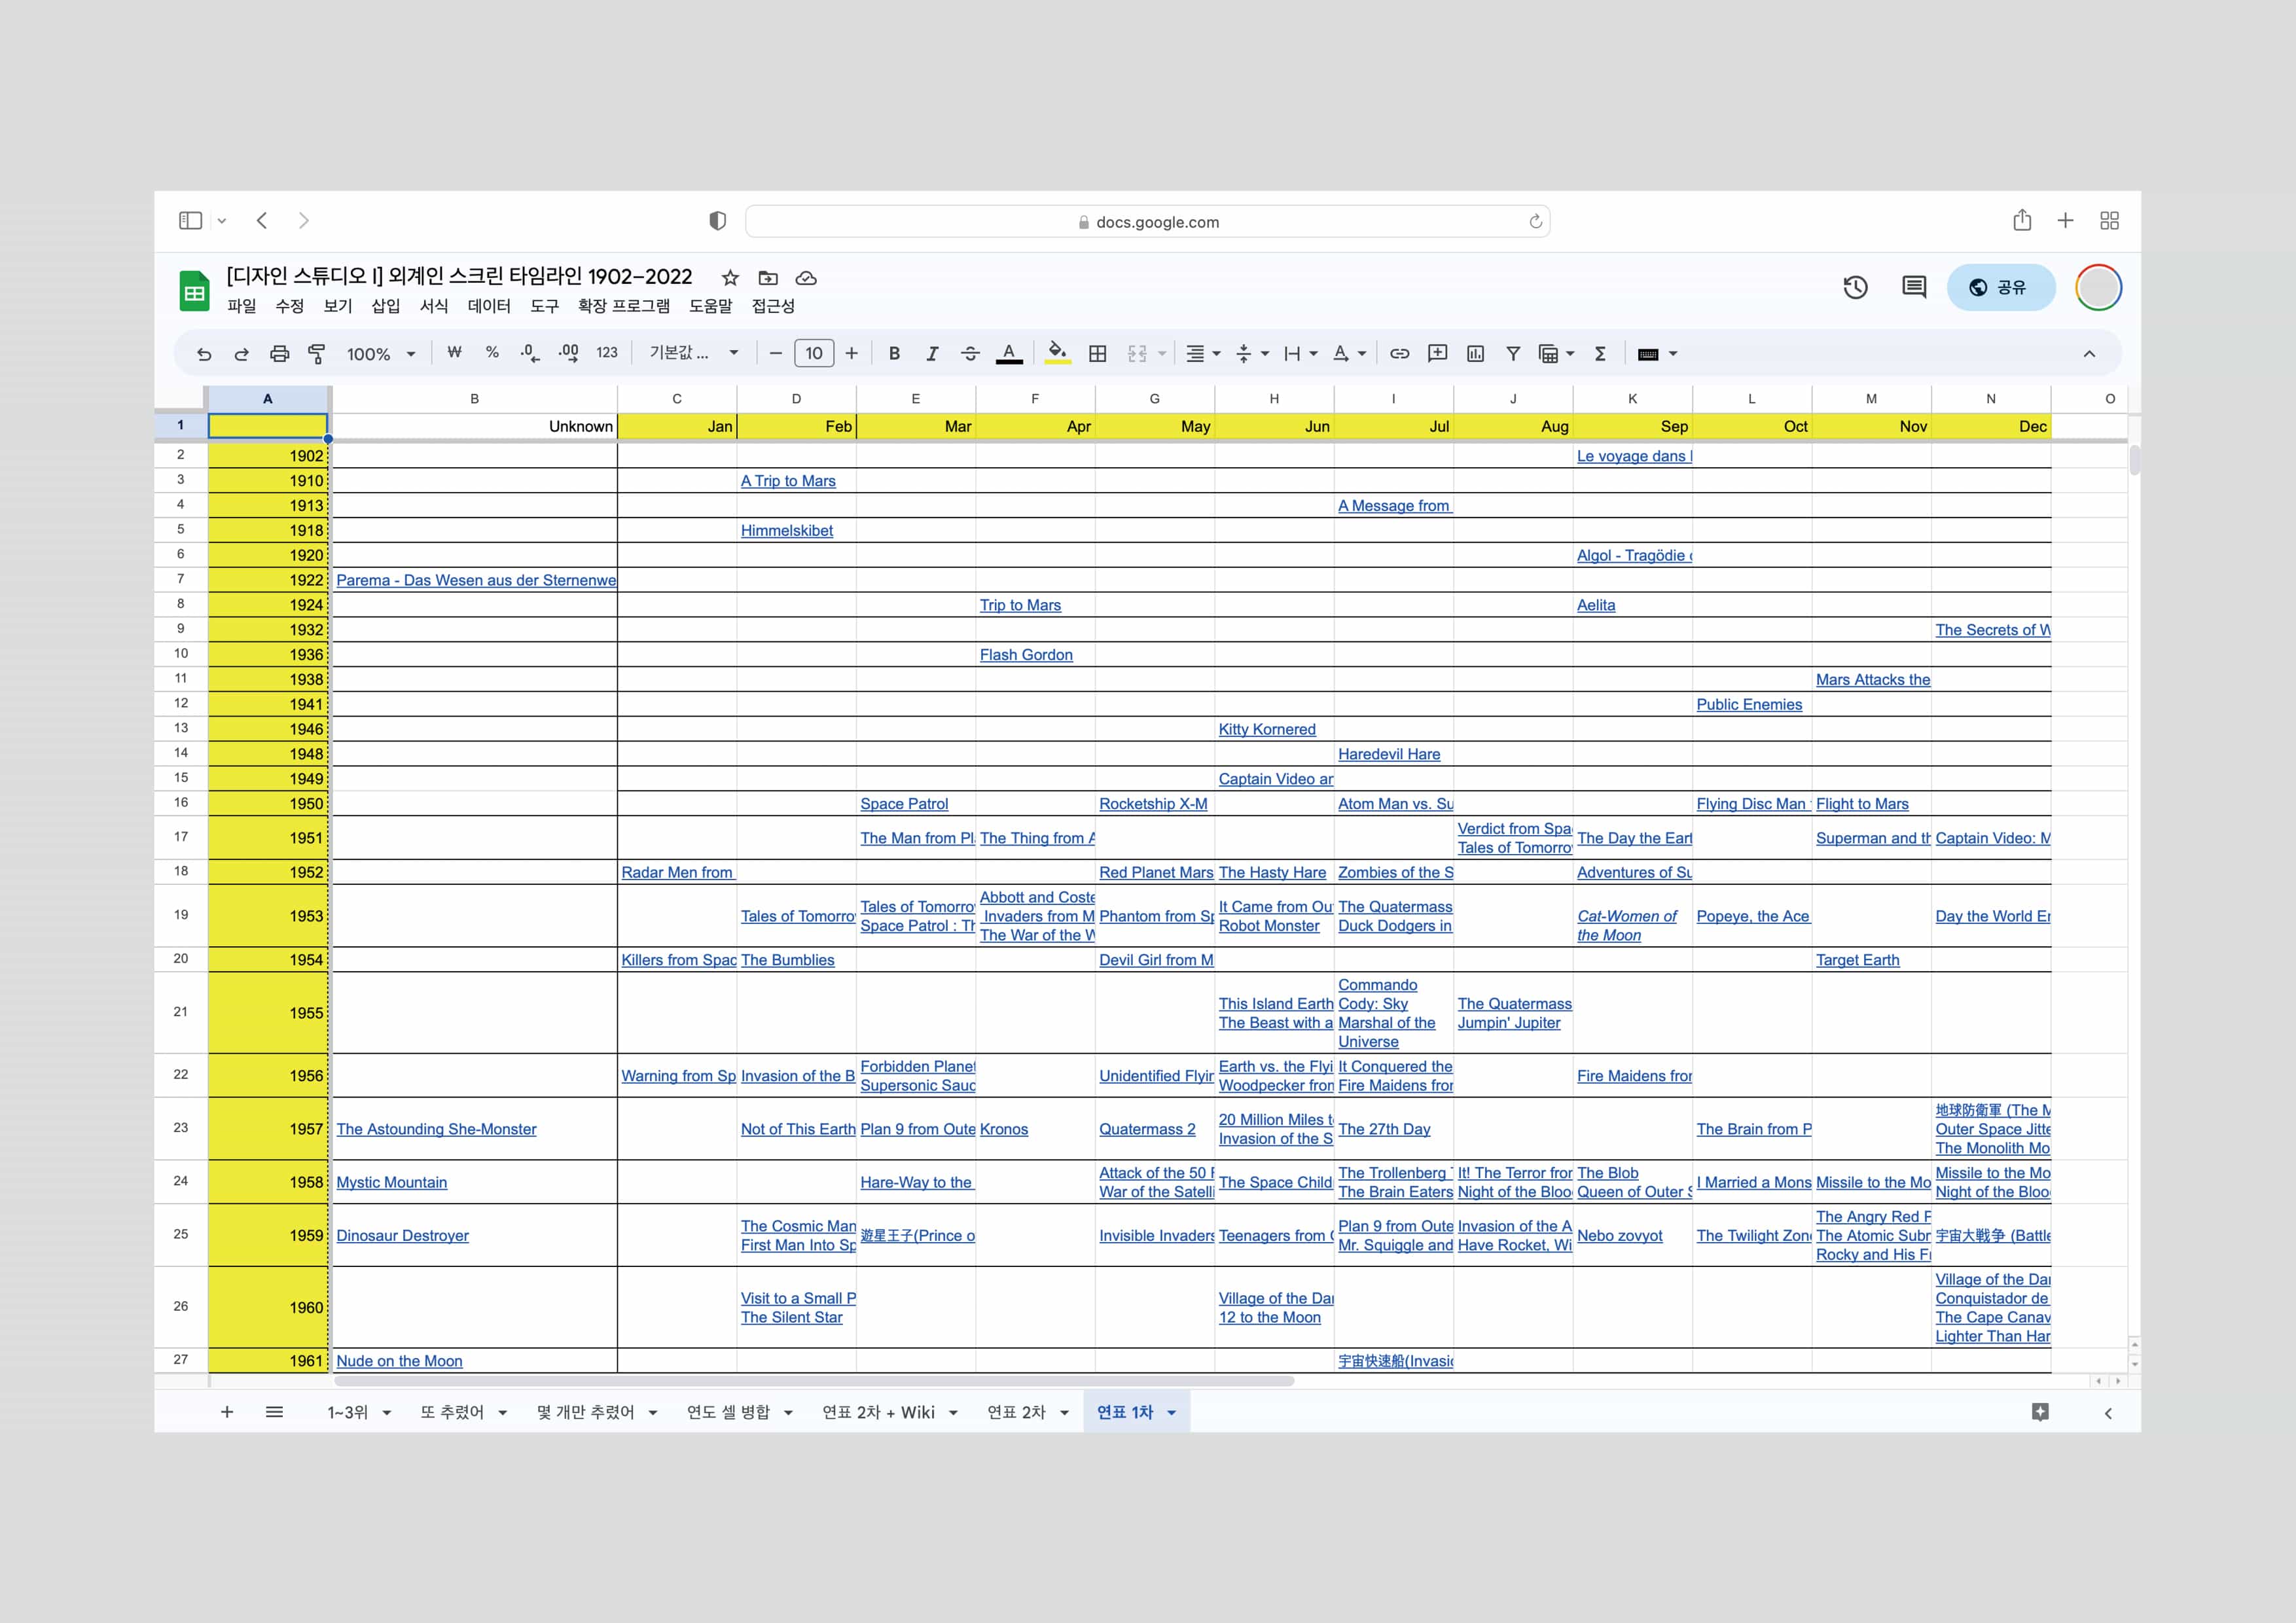Open the borders tool icon

pyautogui.click(x=1097, y=353)
